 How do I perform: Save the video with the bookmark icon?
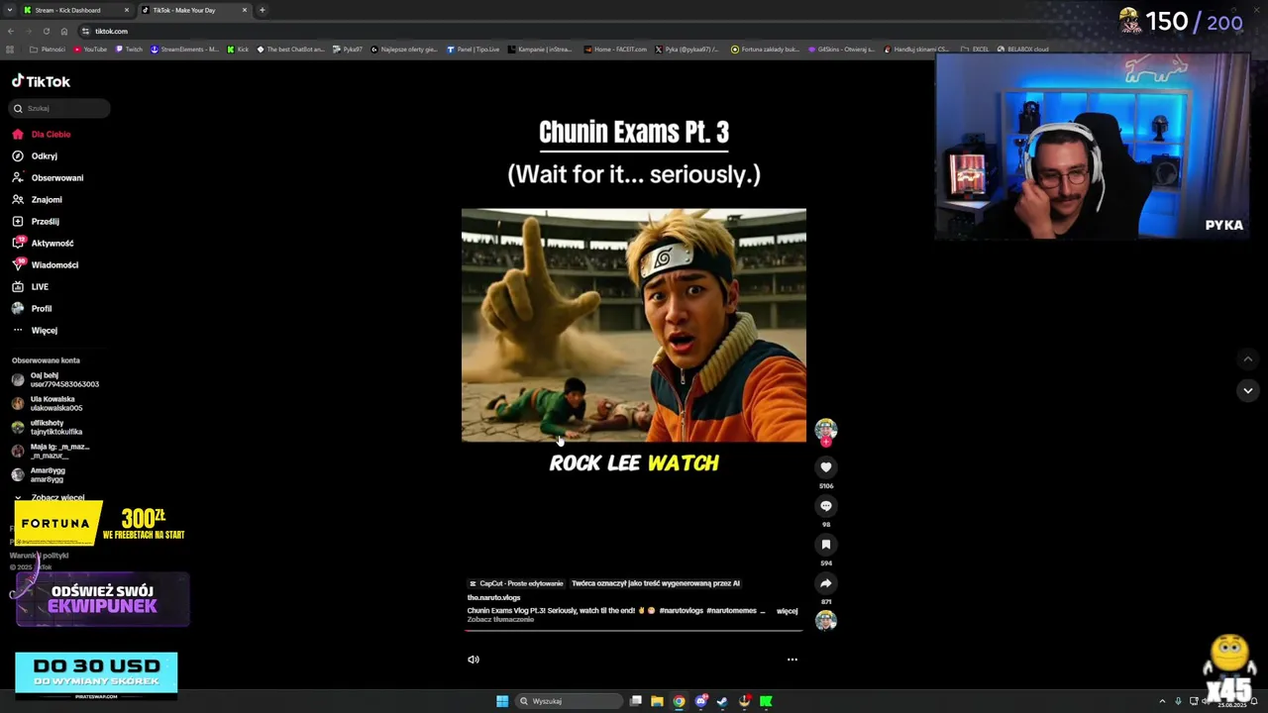(x=826, y=545)
